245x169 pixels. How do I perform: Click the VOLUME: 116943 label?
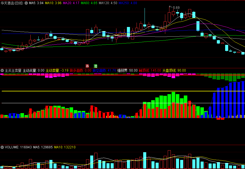(18, 147)
